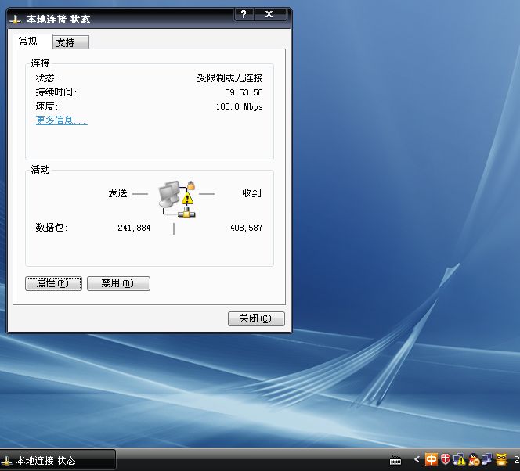The image size is (520, 471).
Task: Click the red shield security tray icon
Action: (446, 459)
